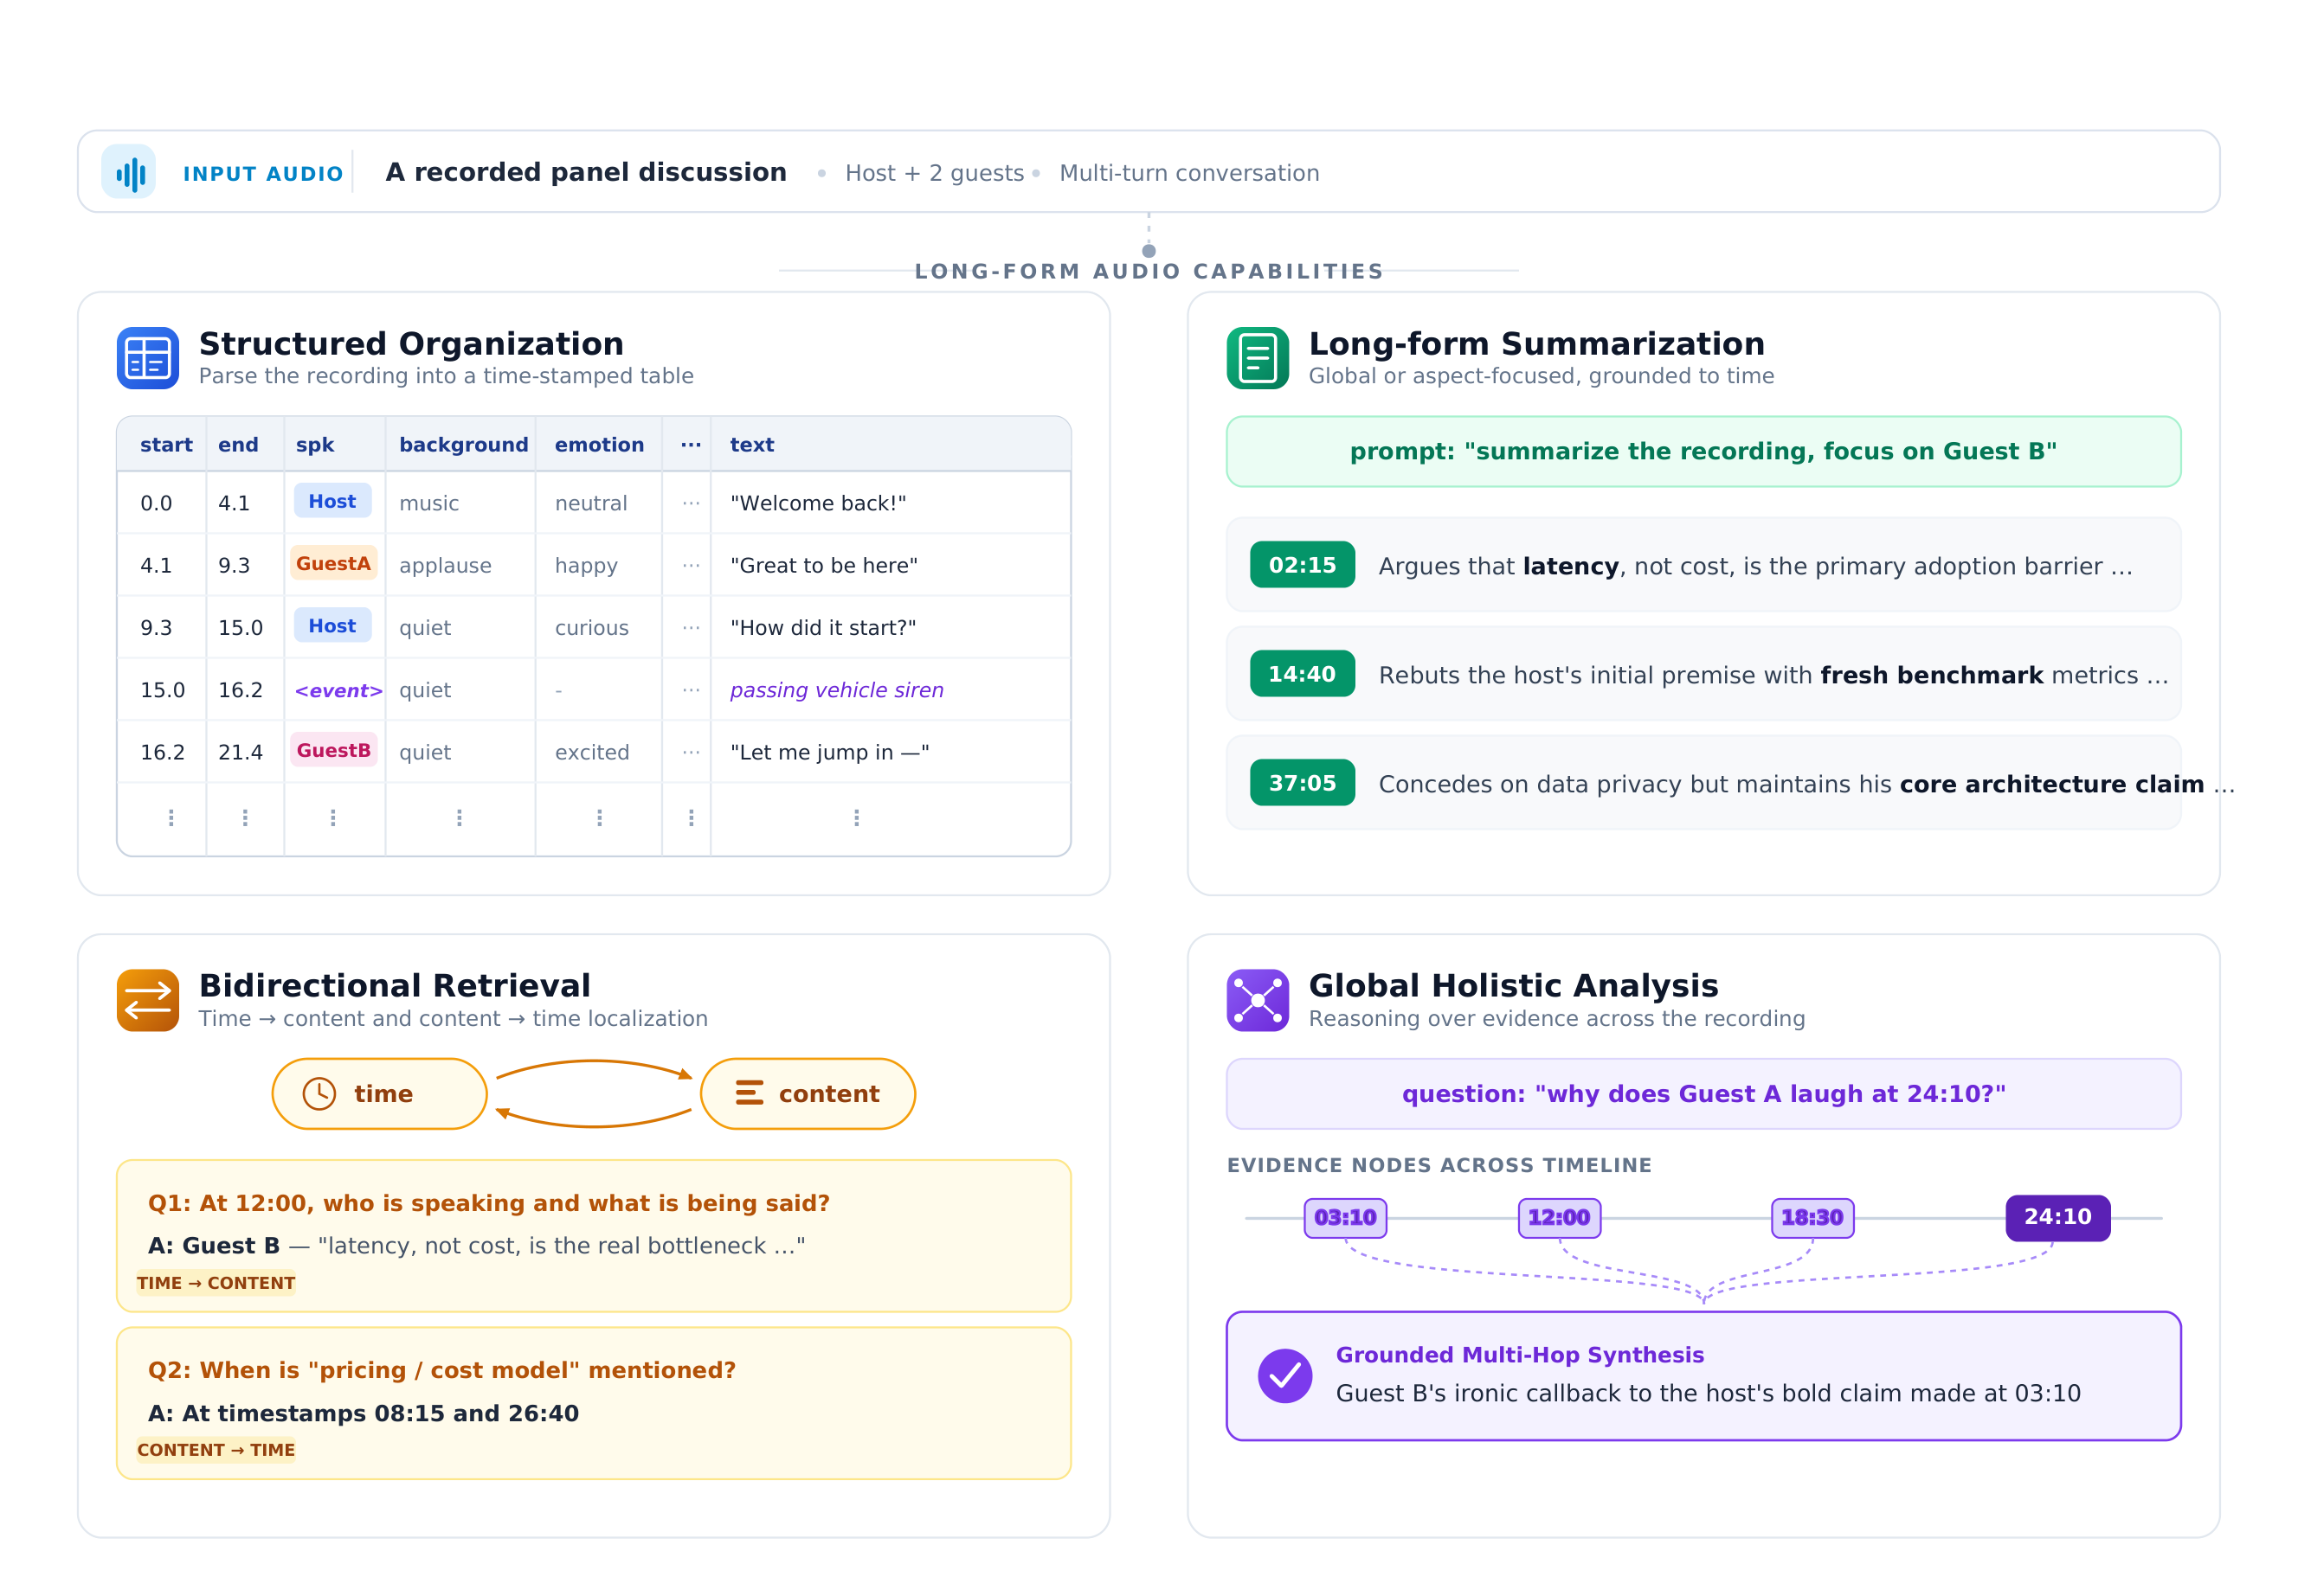Click the lines icon in content pill
The width and height of the screenshot is (2298, 1596).
(750, 1093)
